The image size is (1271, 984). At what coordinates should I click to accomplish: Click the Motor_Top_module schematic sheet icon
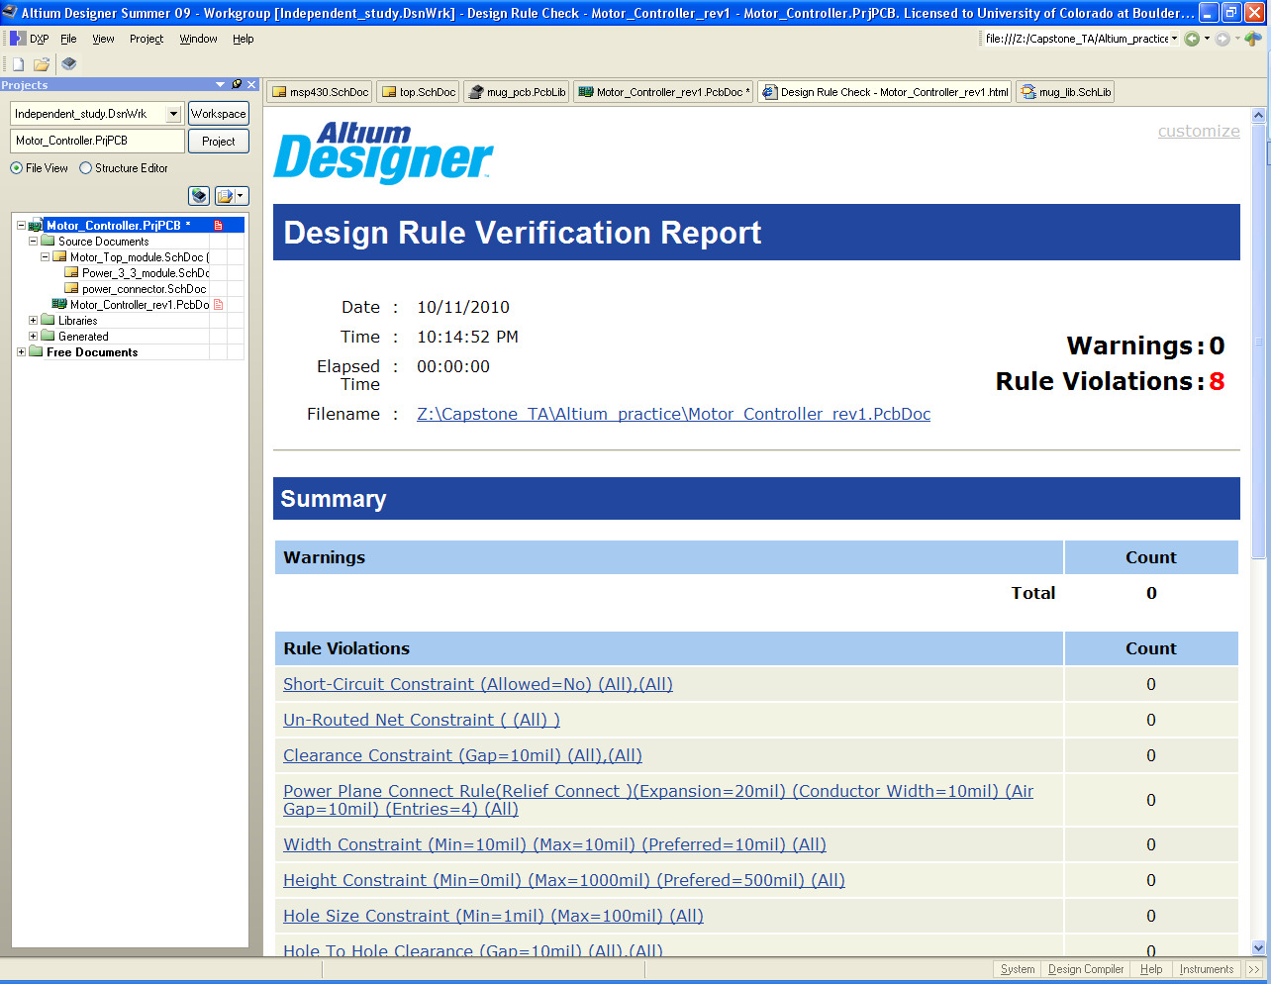(x=59, y=257)
